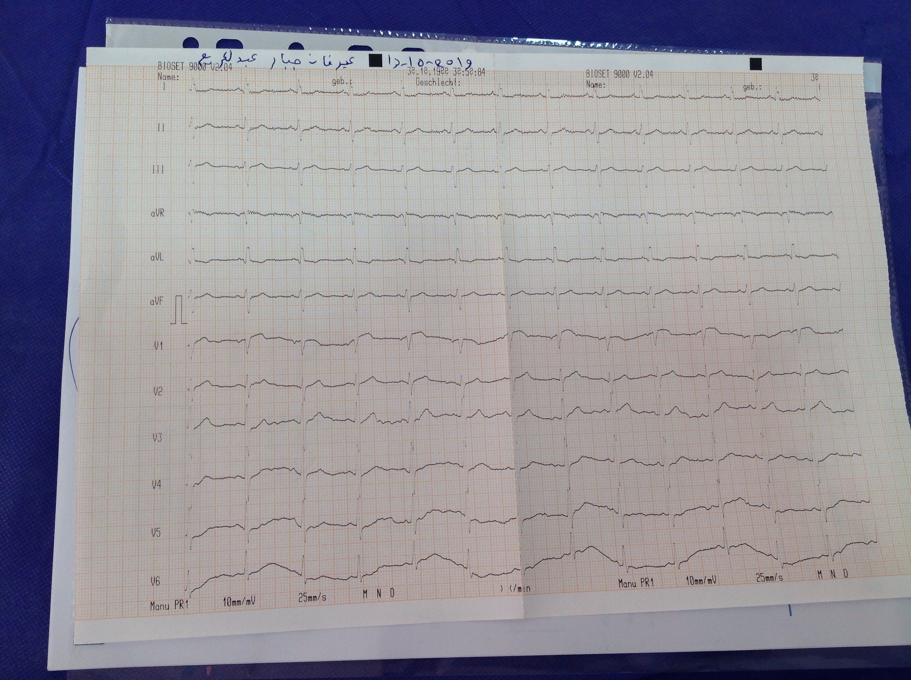911x680 pixels.
Task: Click bottom-left Manu PR1 text
Action: (x=169, y=606)
